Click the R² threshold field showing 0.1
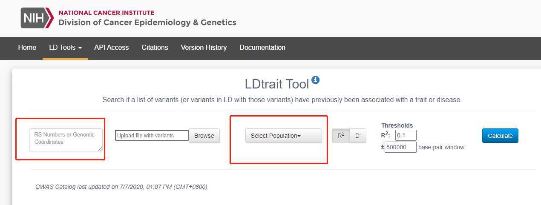The image size is (541, 205). pyautogui.click(x=406, y=135)
